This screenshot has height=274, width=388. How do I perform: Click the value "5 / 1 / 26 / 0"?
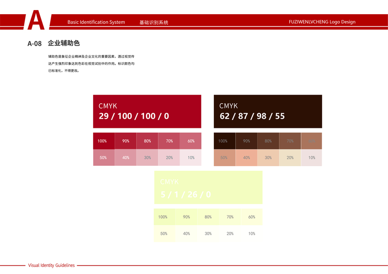[x=186, y=195]
